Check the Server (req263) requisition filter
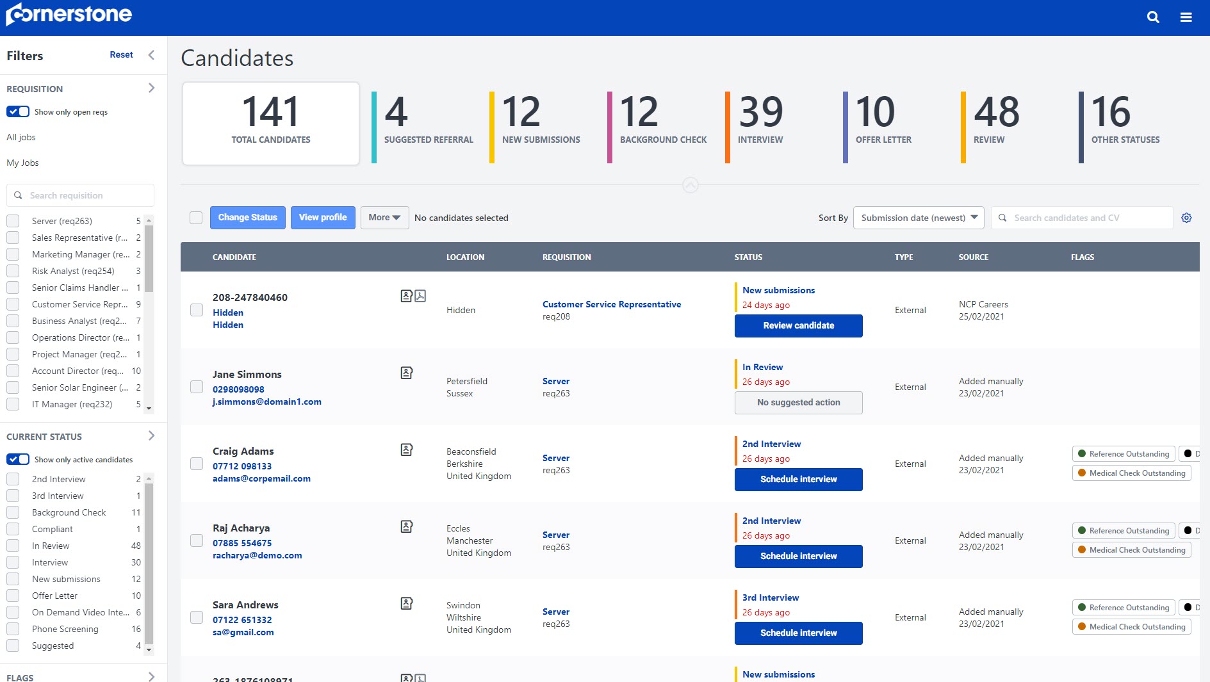 pos(13,221)
